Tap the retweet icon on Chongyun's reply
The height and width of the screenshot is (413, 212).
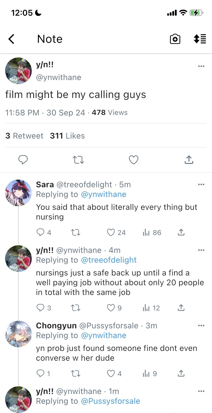point(76,373)
